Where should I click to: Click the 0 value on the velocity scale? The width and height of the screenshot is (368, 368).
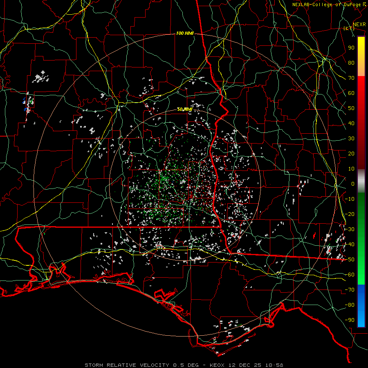[x=353, y=184]
